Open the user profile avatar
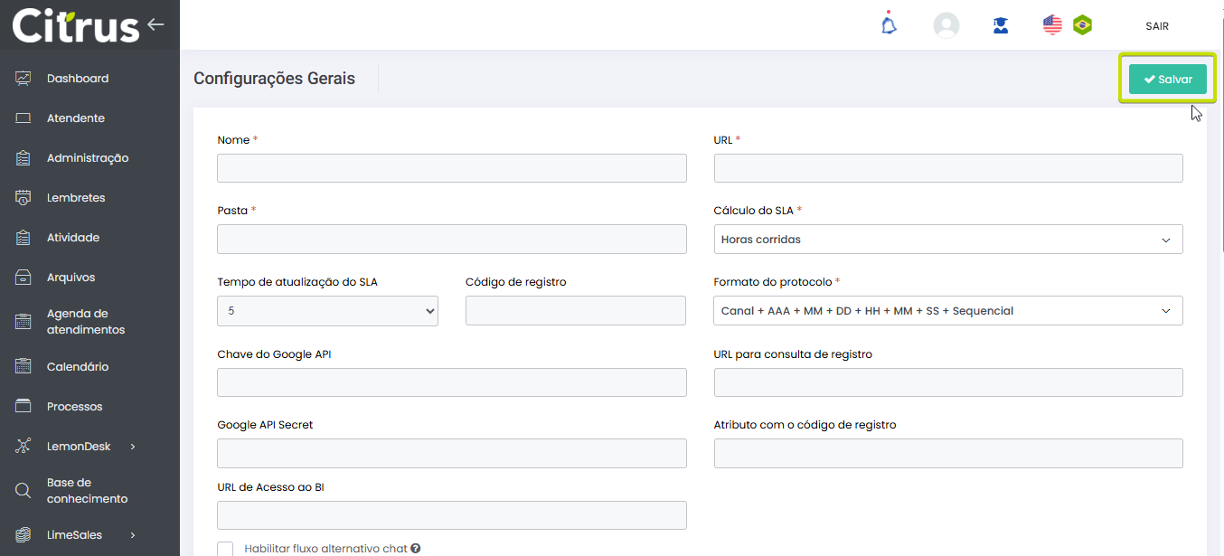The width and height of the screenshot is (1224, 556). pos(946,25)
